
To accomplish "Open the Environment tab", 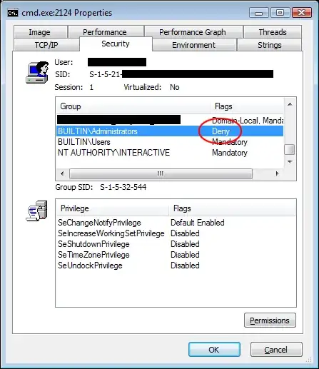I will tap(194, 45).
